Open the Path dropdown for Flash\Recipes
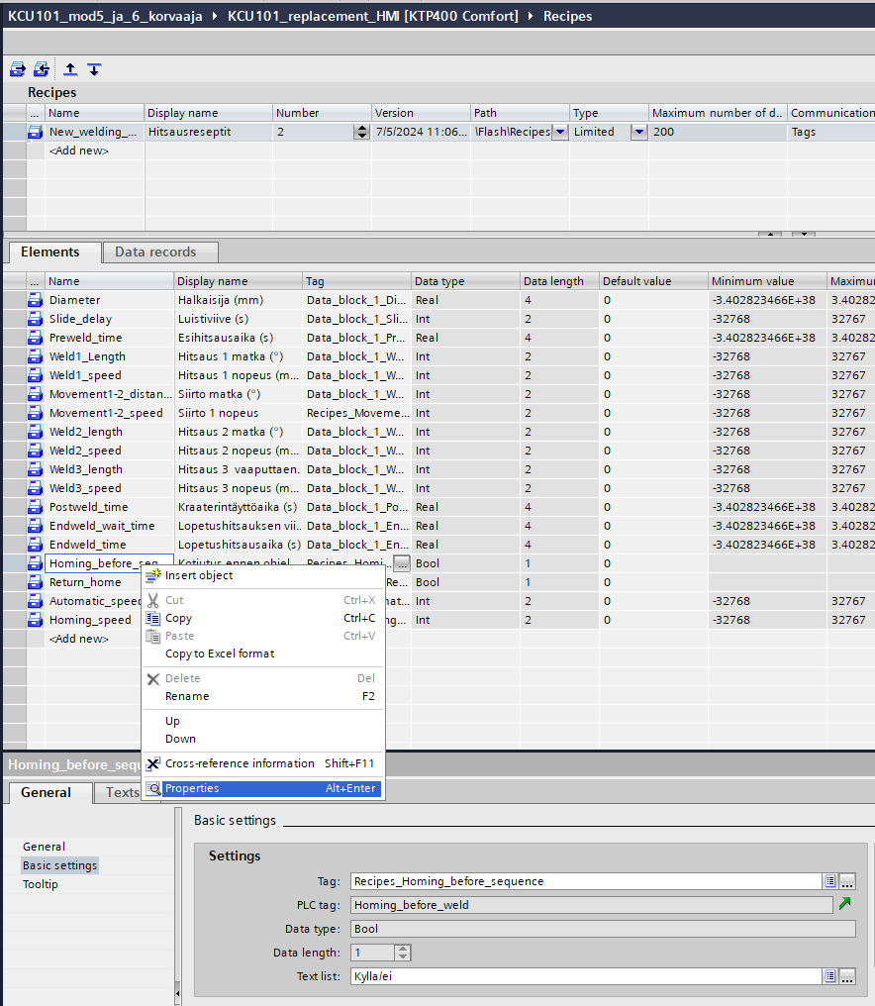875x1006 pixels. coord(560,132)
